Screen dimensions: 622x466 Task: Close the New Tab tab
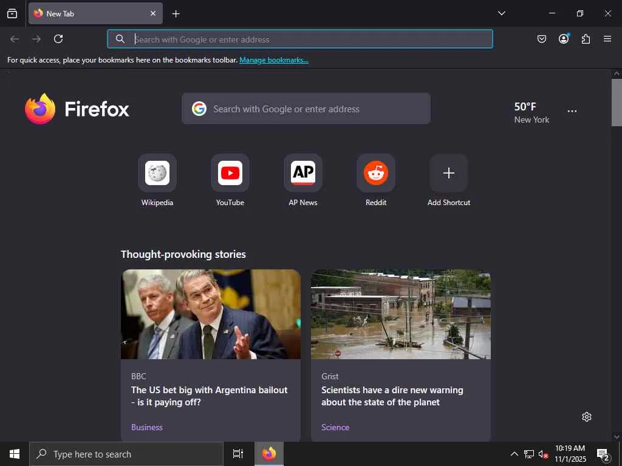[153, 13]
